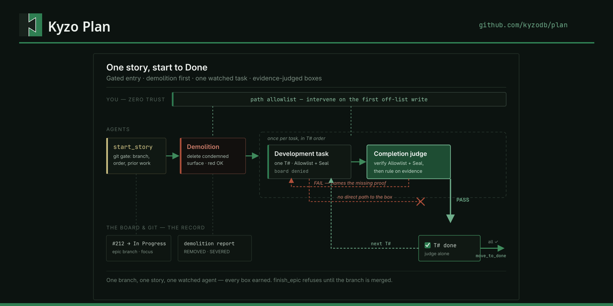Click the Kyzo Plan logo icon
The image size is (613, 306).
point(31,25)
